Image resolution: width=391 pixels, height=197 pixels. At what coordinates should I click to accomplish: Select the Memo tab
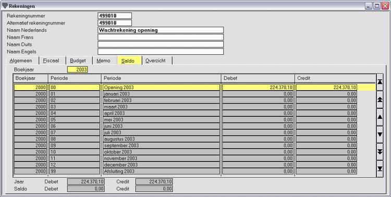[x=104, y=60]
